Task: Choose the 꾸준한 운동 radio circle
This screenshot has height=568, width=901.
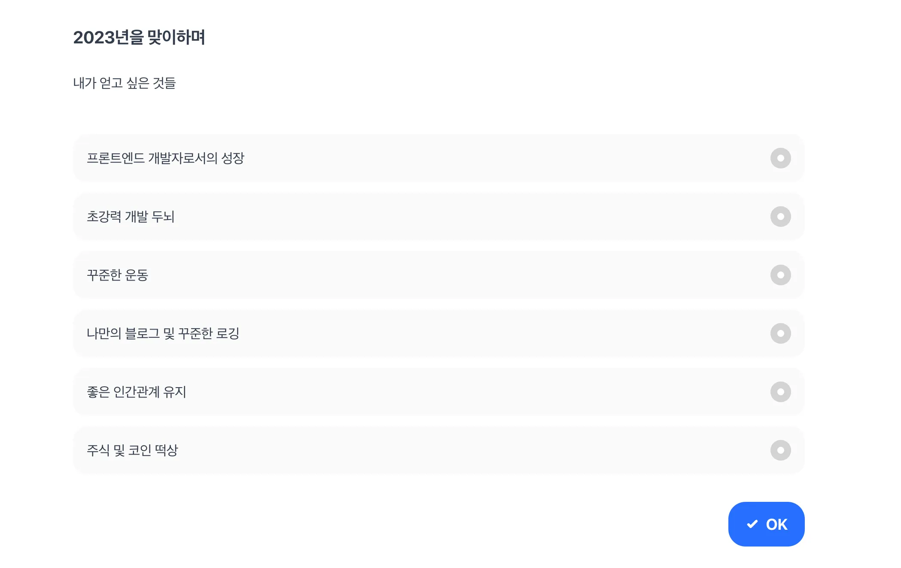Action: pos(780,275)
